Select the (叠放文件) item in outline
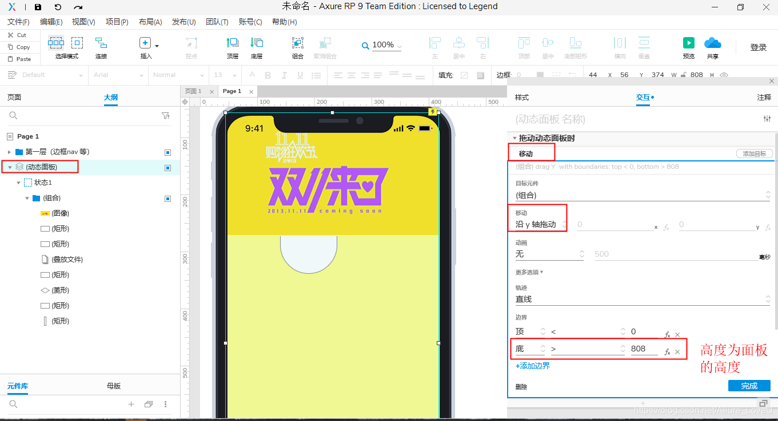The image size is (778, 421). pos(67,260)
